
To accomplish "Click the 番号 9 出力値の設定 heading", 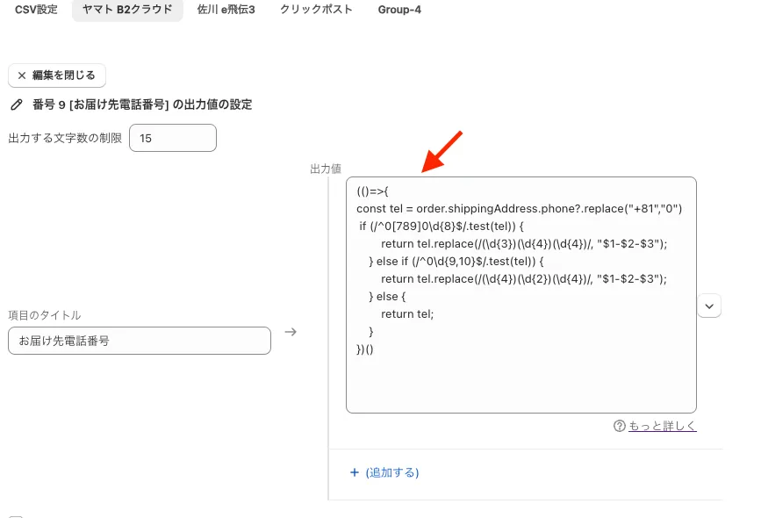I will [142, 105].
